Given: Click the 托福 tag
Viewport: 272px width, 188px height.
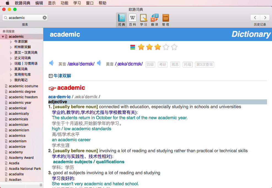Looking at the screenshot, I should 187,64.
